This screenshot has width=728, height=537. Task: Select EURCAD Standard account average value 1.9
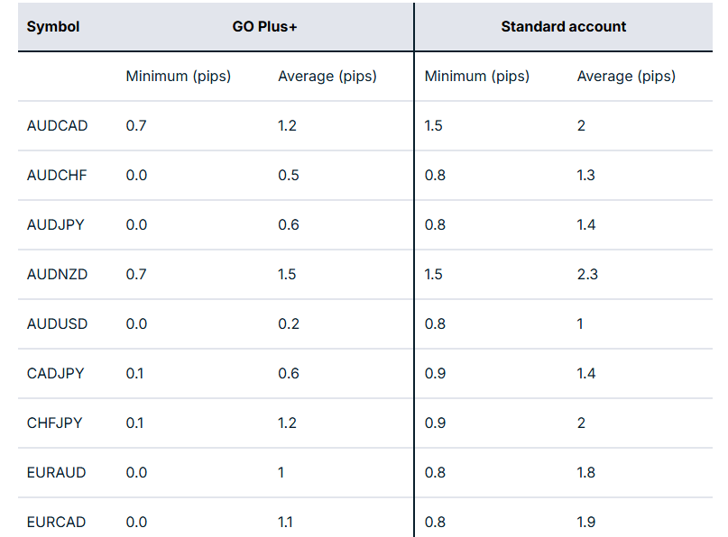586,523
